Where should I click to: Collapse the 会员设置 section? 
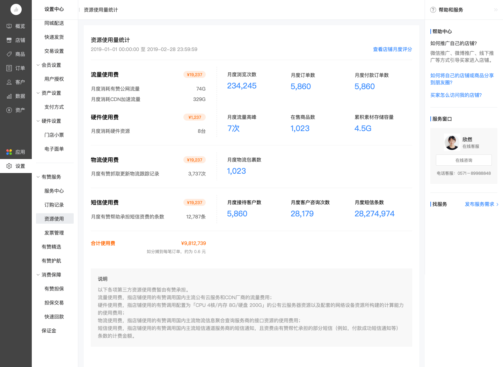38,65
